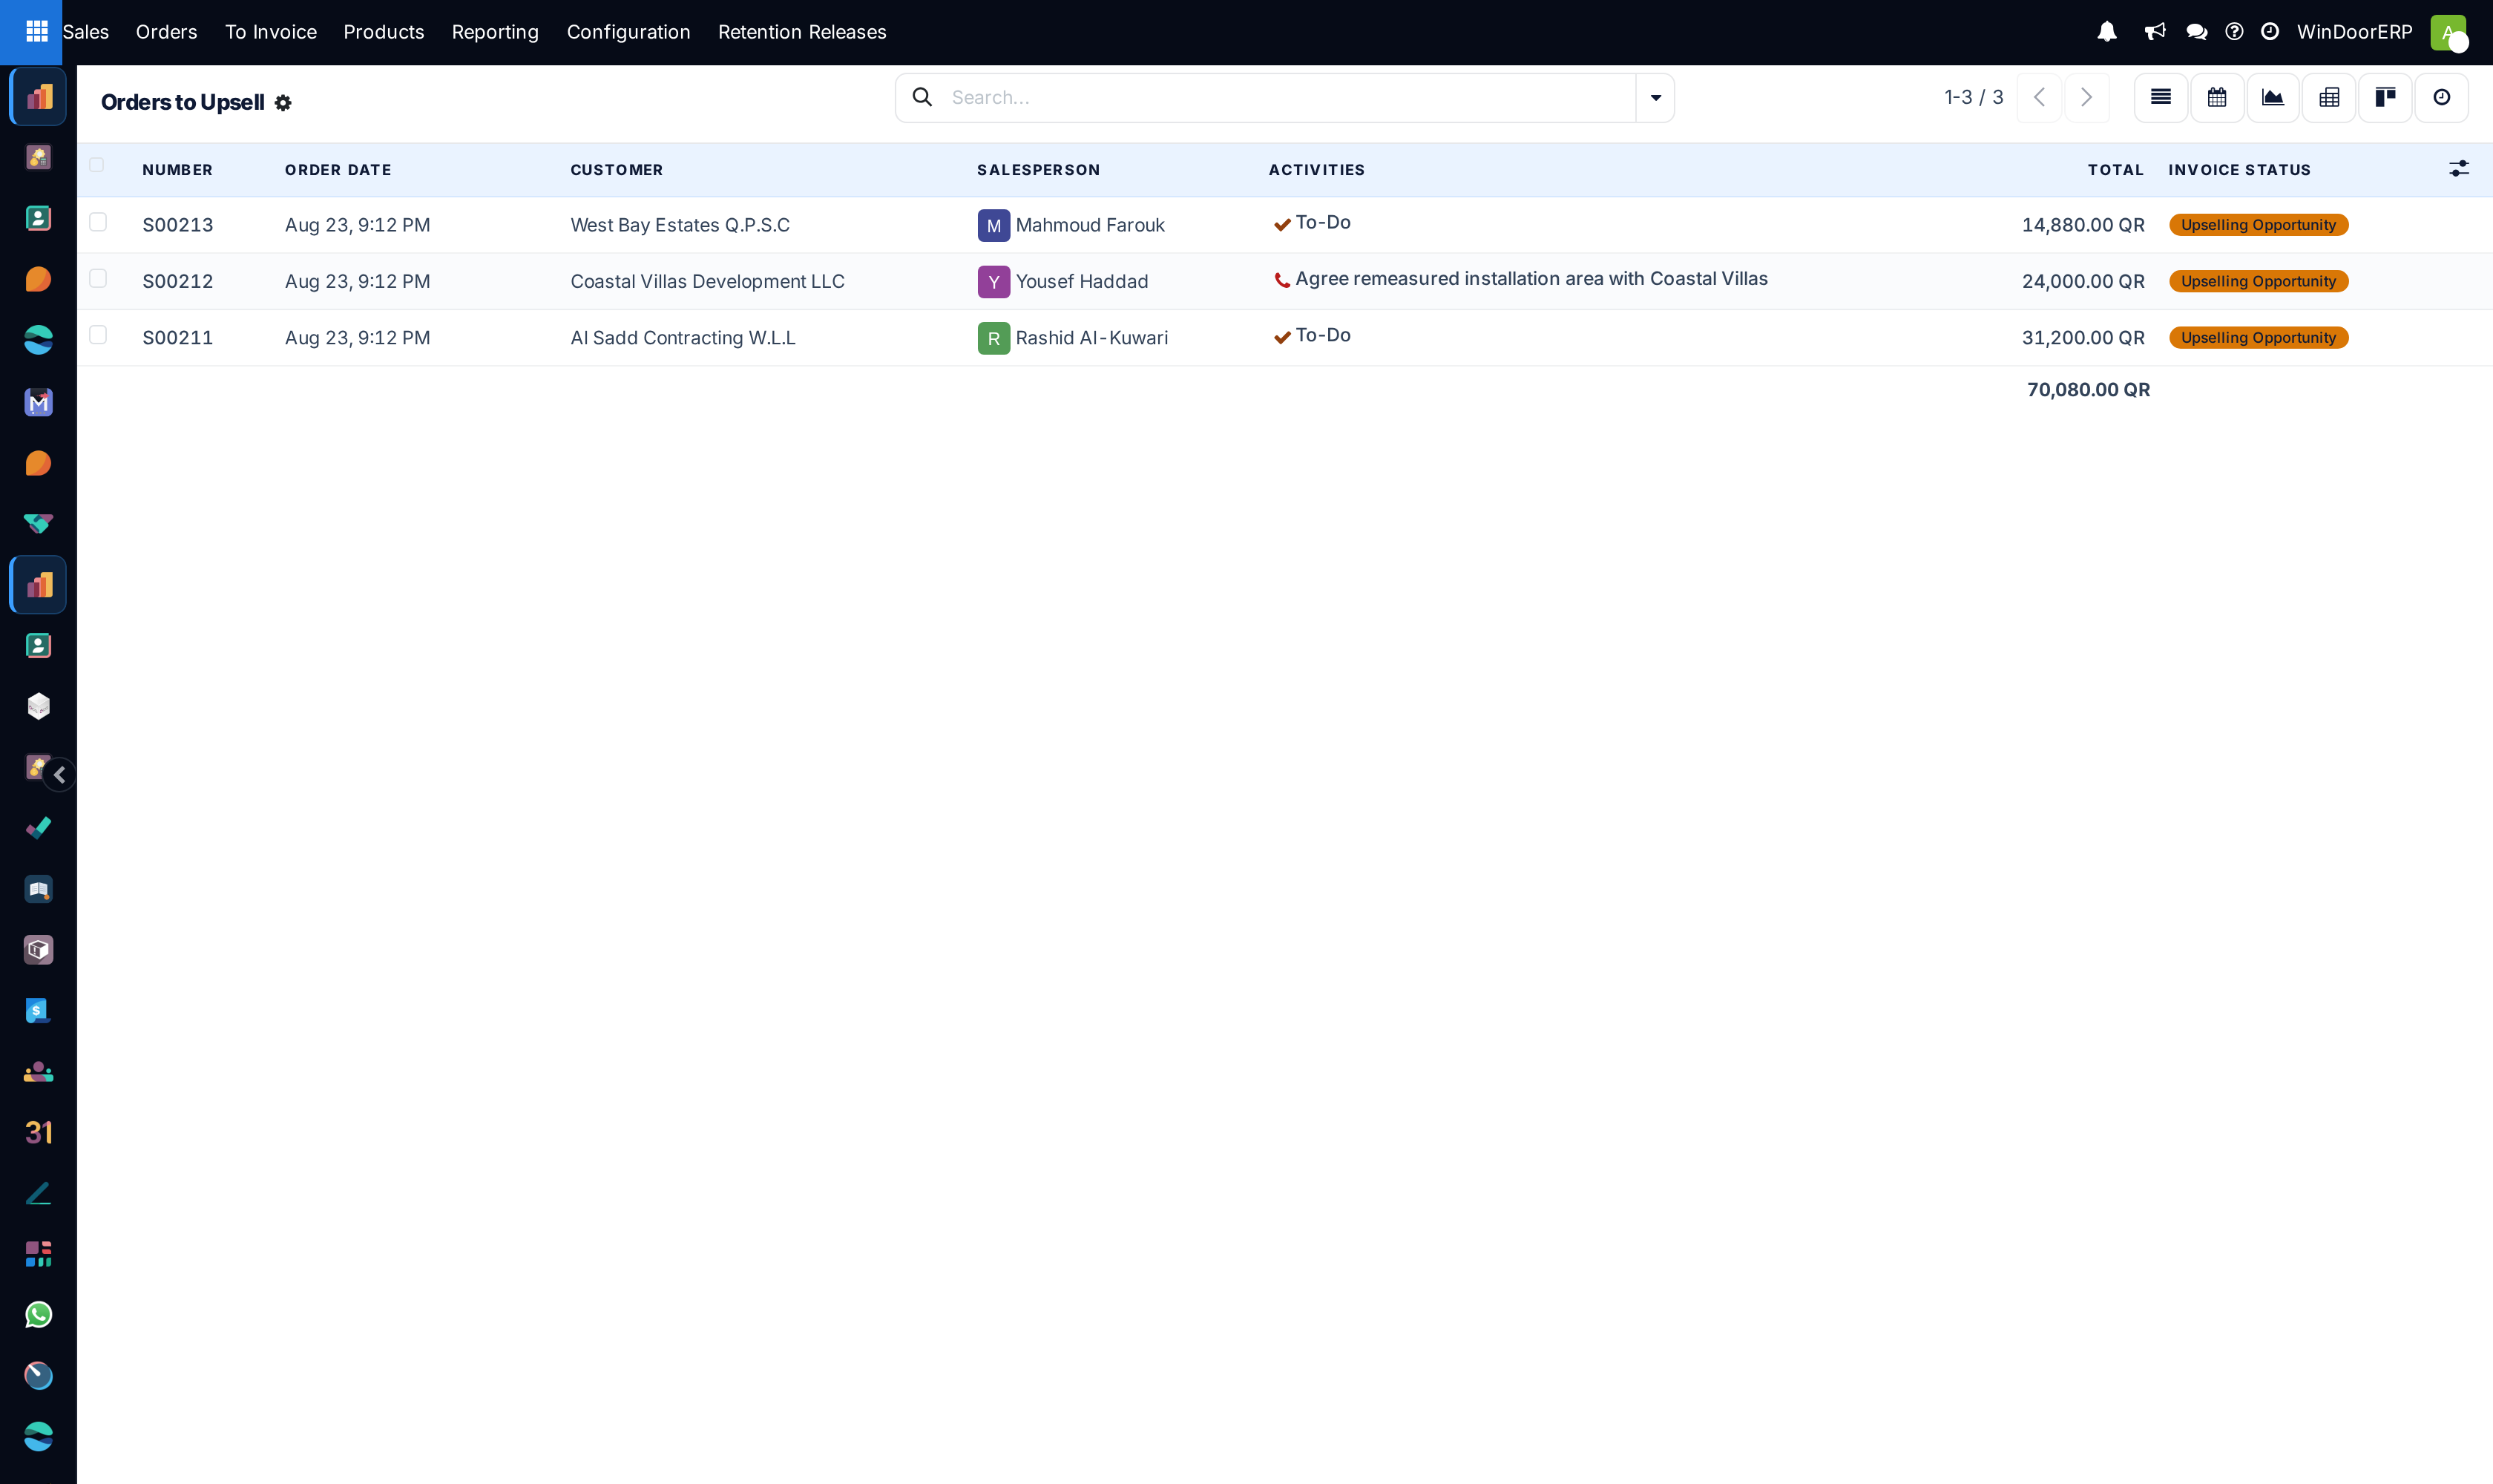This screenshot has width=2493, height=1484.
Task: Open the dollar document invoicing app
Action: [38, 1011]
